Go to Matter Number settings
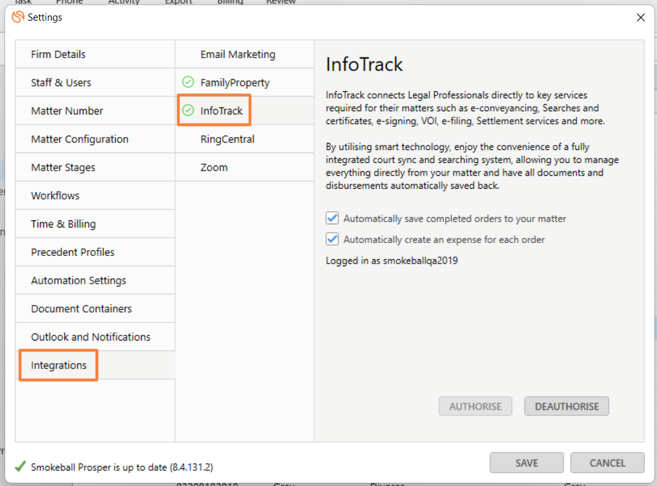This screenshot has height=486, width=657. point(67,111)
